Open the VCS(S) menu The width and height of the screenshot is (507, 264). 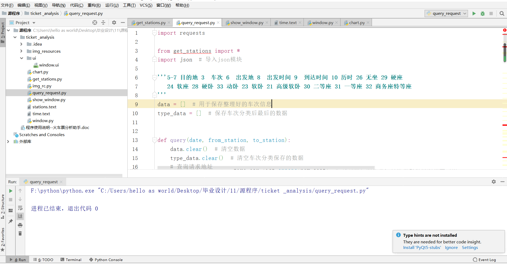coord(146,5)
